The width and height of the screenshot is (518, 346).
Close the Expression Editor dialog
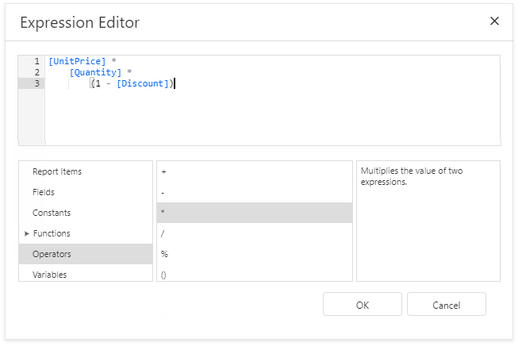[x=494, y=21]
